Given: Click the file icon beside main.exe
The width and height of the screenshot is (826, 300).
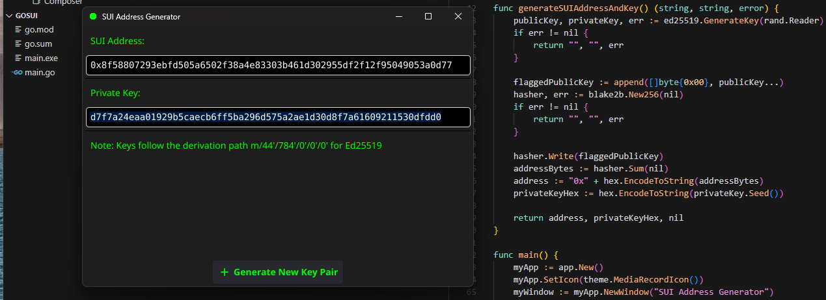Looking at the screenshot, I should pyautogui.click(x=18, y=58).
